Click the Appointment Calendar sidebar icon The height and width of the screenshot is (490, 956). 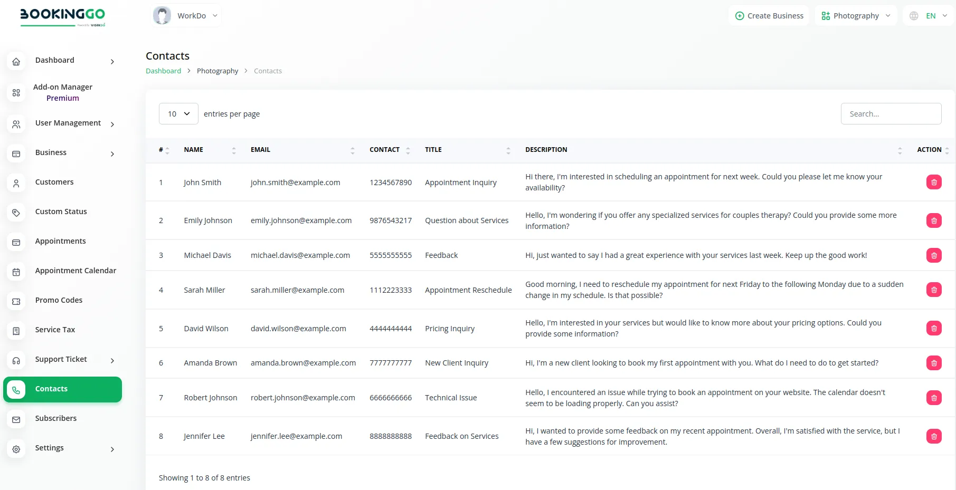coord(16,272)
